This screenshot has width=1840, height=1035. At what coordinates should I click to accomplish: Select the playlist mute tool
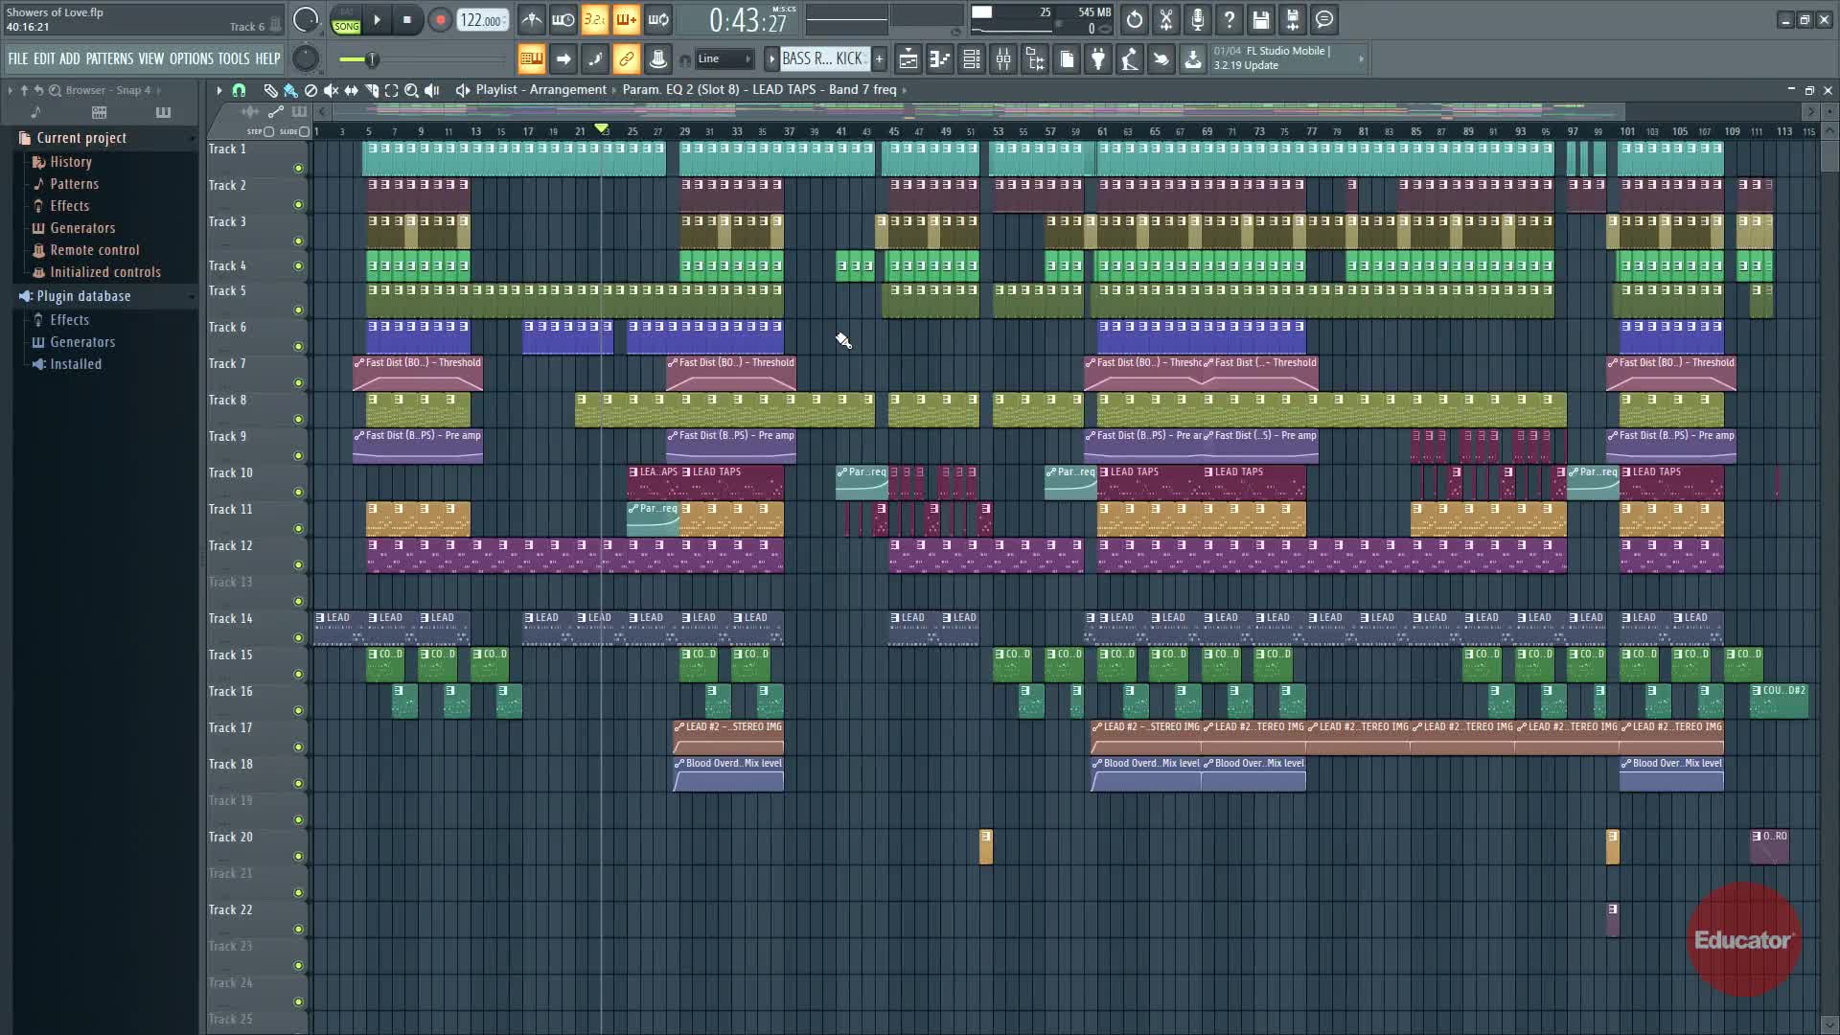[x=331, y=90]
